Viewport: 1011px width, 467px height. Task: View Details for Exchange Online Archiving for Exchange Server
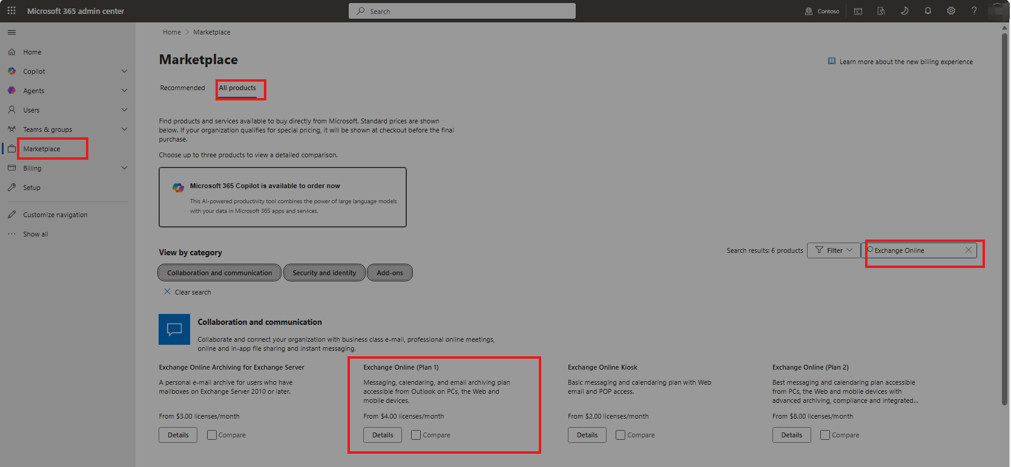click(178, 435)
